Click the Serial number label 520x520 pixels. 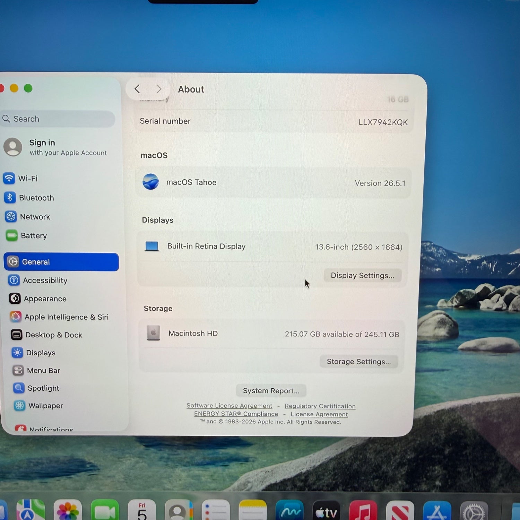tap(165, 121)
